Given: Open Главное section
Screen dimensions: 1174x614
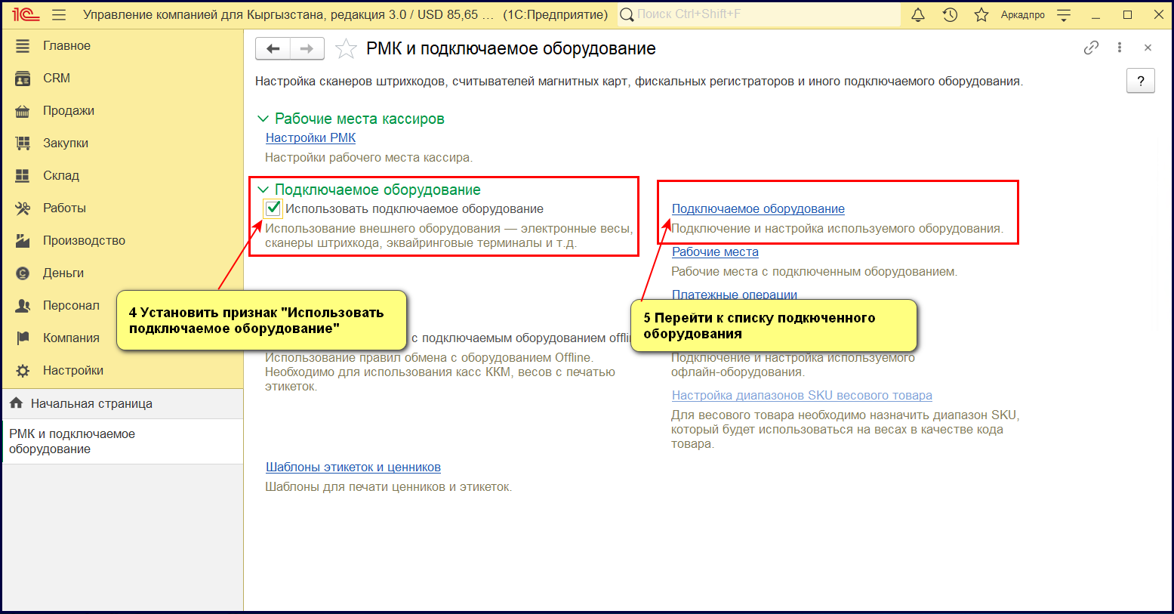Looking at the screenshot, I should point(66,45).
